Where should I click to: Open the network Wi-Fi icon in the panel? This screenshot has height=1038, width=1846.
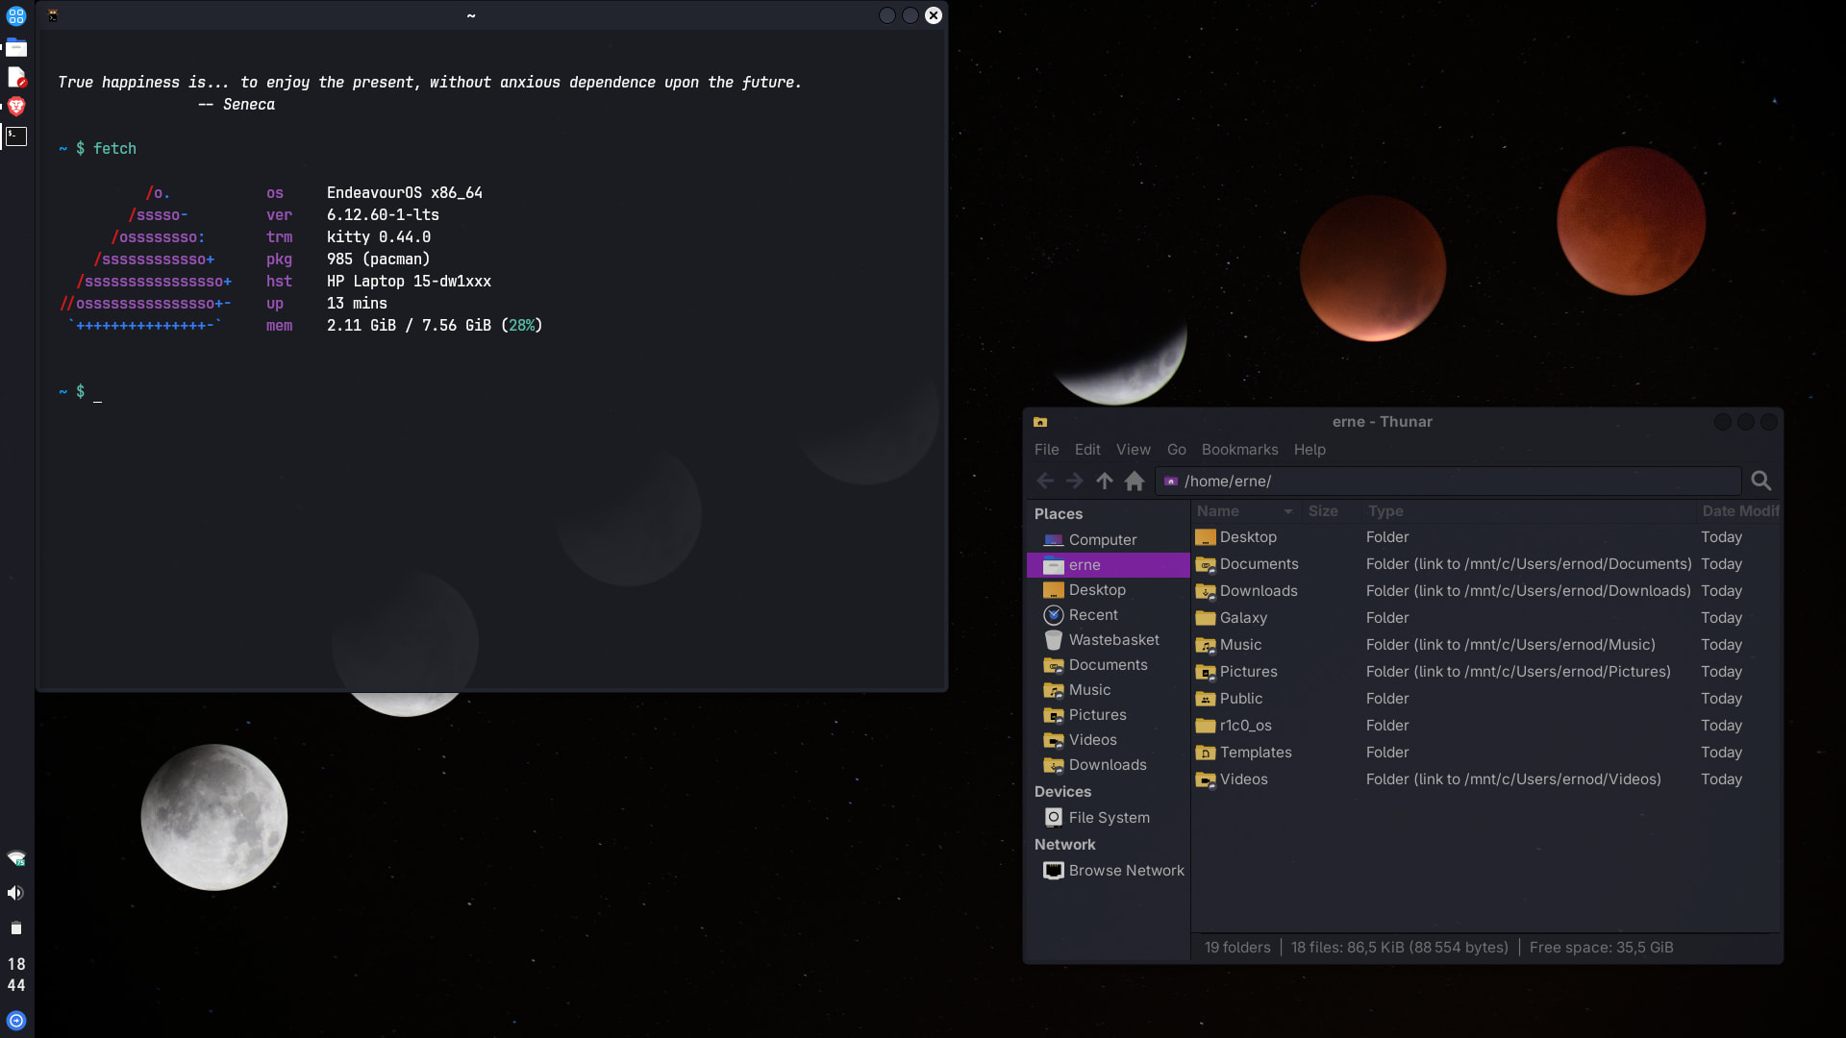tap(15, 858)
